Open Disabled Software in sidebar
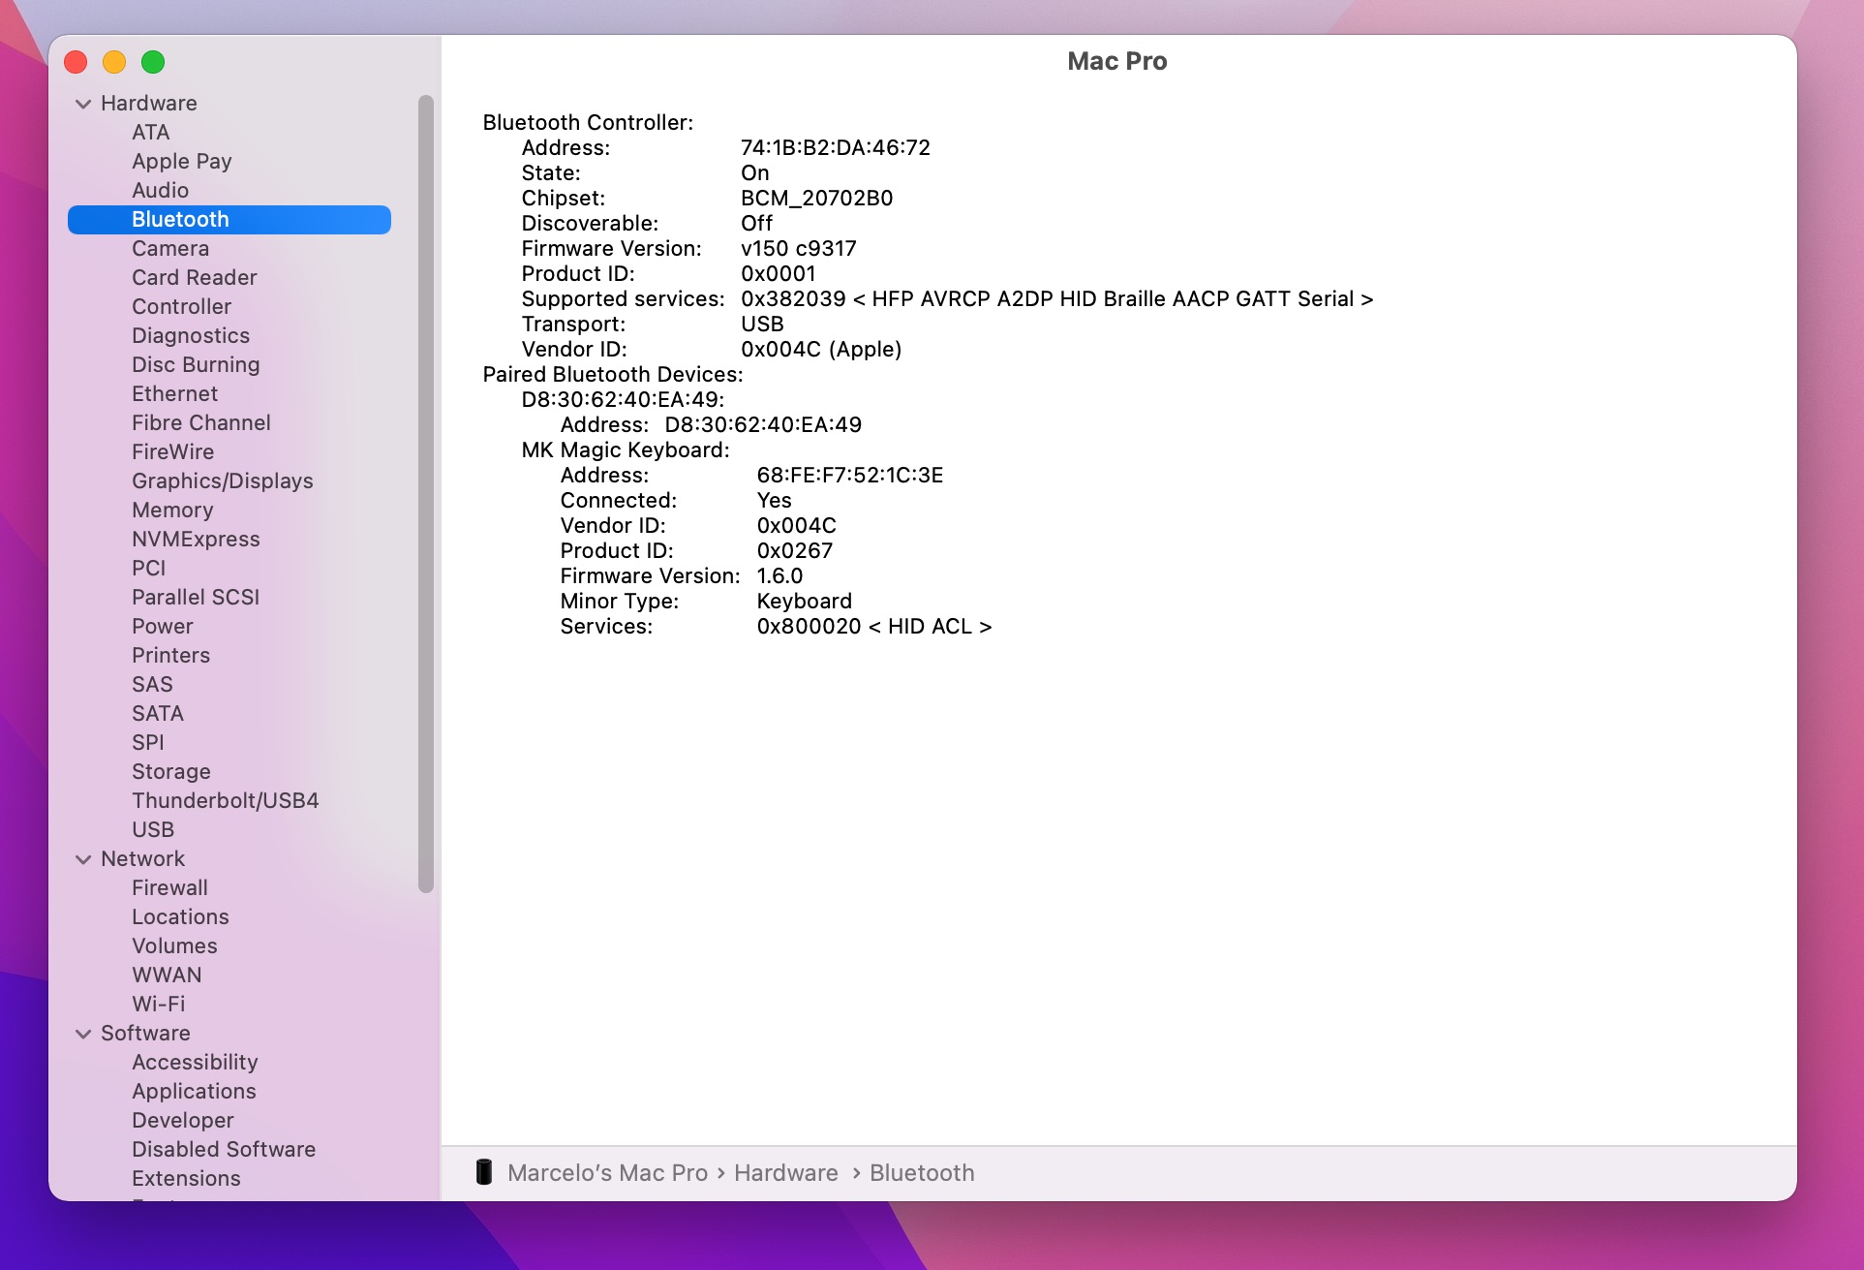The height and width of the screenshot is (1270, 1864). pos(223,1150)
